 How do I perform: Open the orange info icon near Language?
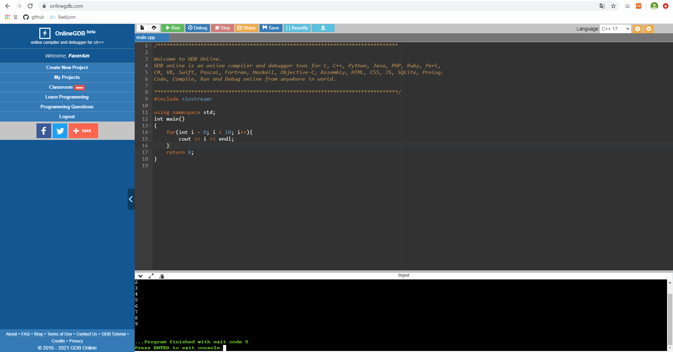point(638,29)
